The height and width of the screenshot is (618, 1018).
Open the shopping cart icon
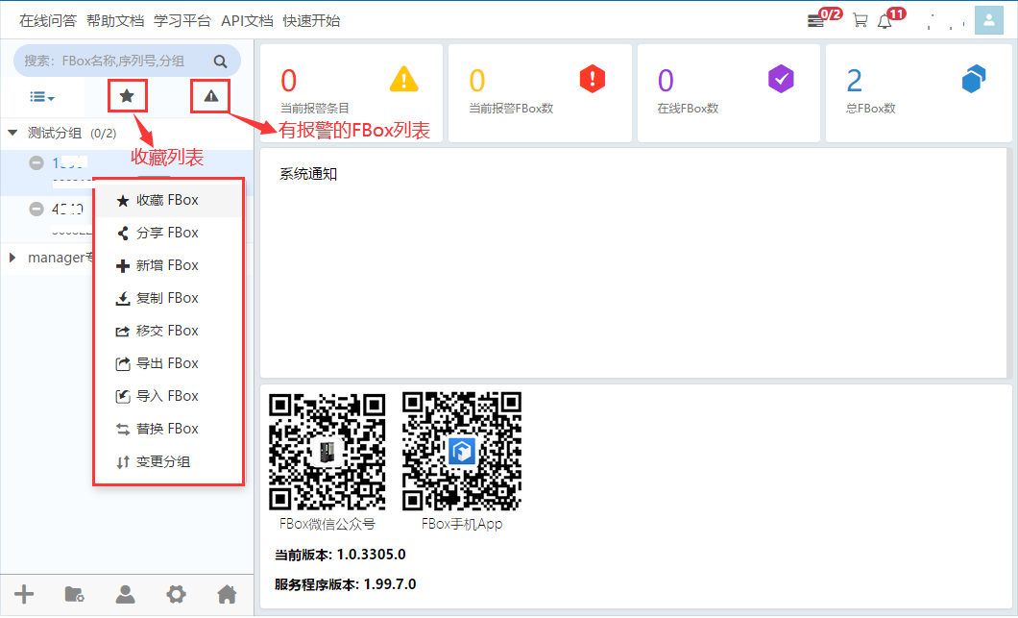pos(860,20)
